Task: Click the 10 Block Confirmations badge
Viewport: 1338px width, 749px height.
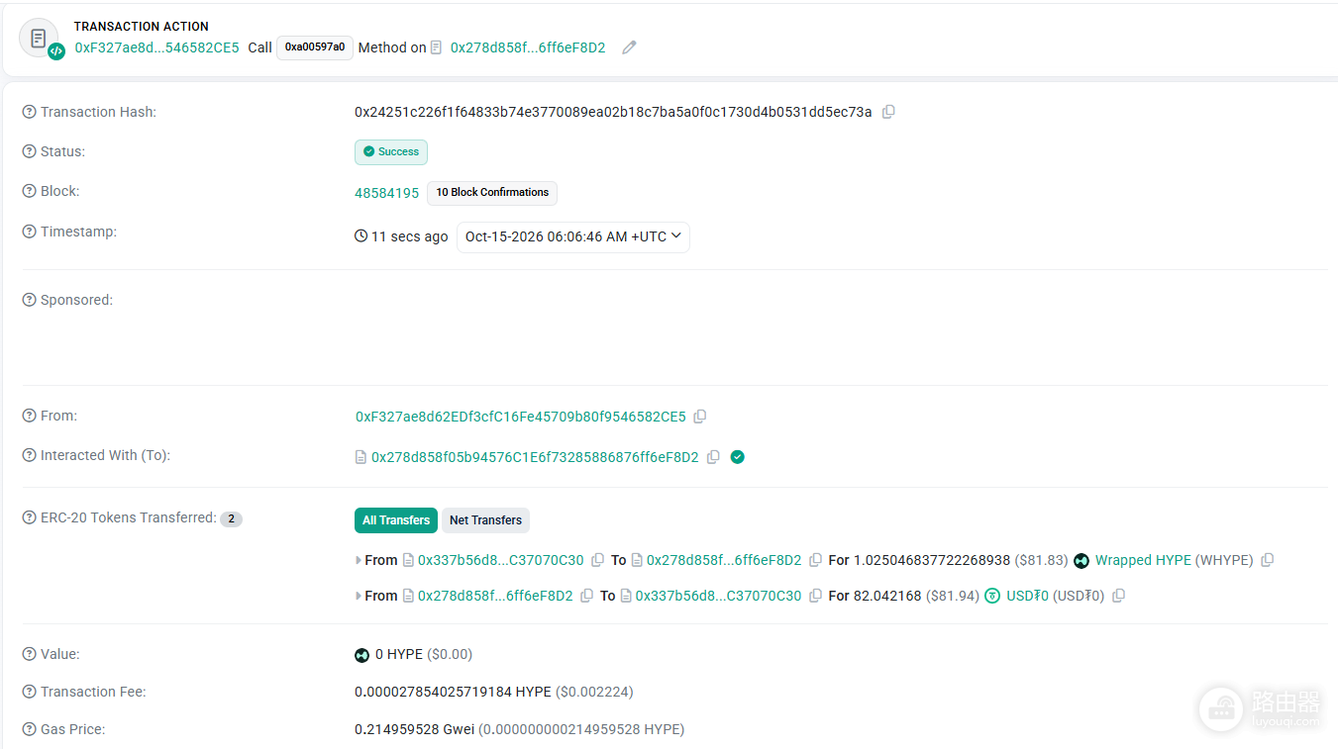Action: [492, 193]
